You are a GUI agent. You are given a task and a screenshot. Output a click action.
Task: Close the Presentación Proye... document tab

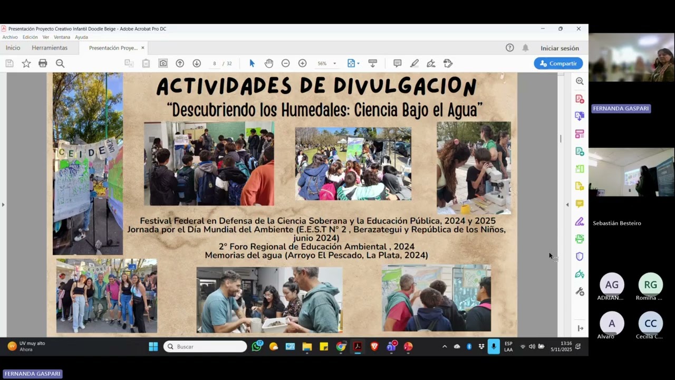click(x=142, y=48)
